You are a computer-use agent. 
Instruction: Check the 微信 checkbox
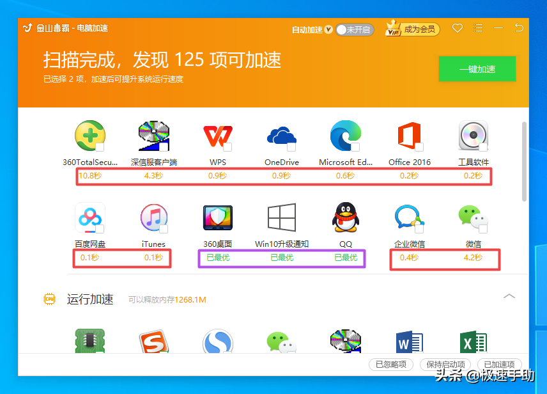[x=483, y=229]
